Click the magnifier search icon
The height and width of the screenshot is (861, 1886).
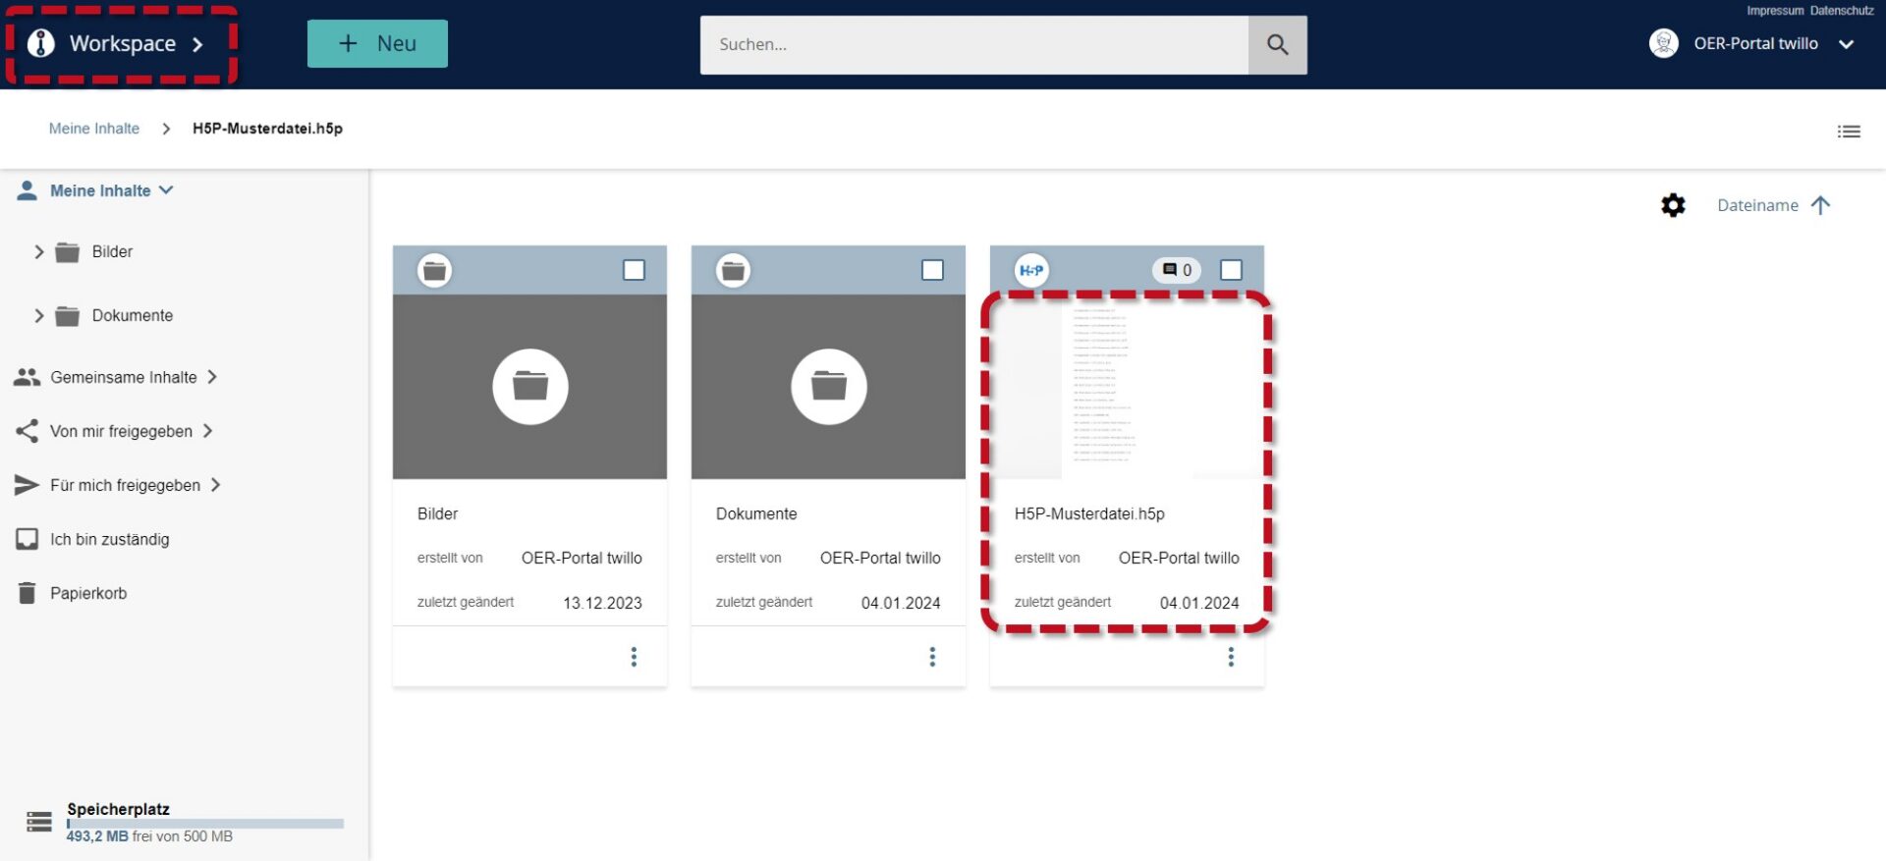point(1277,44)
